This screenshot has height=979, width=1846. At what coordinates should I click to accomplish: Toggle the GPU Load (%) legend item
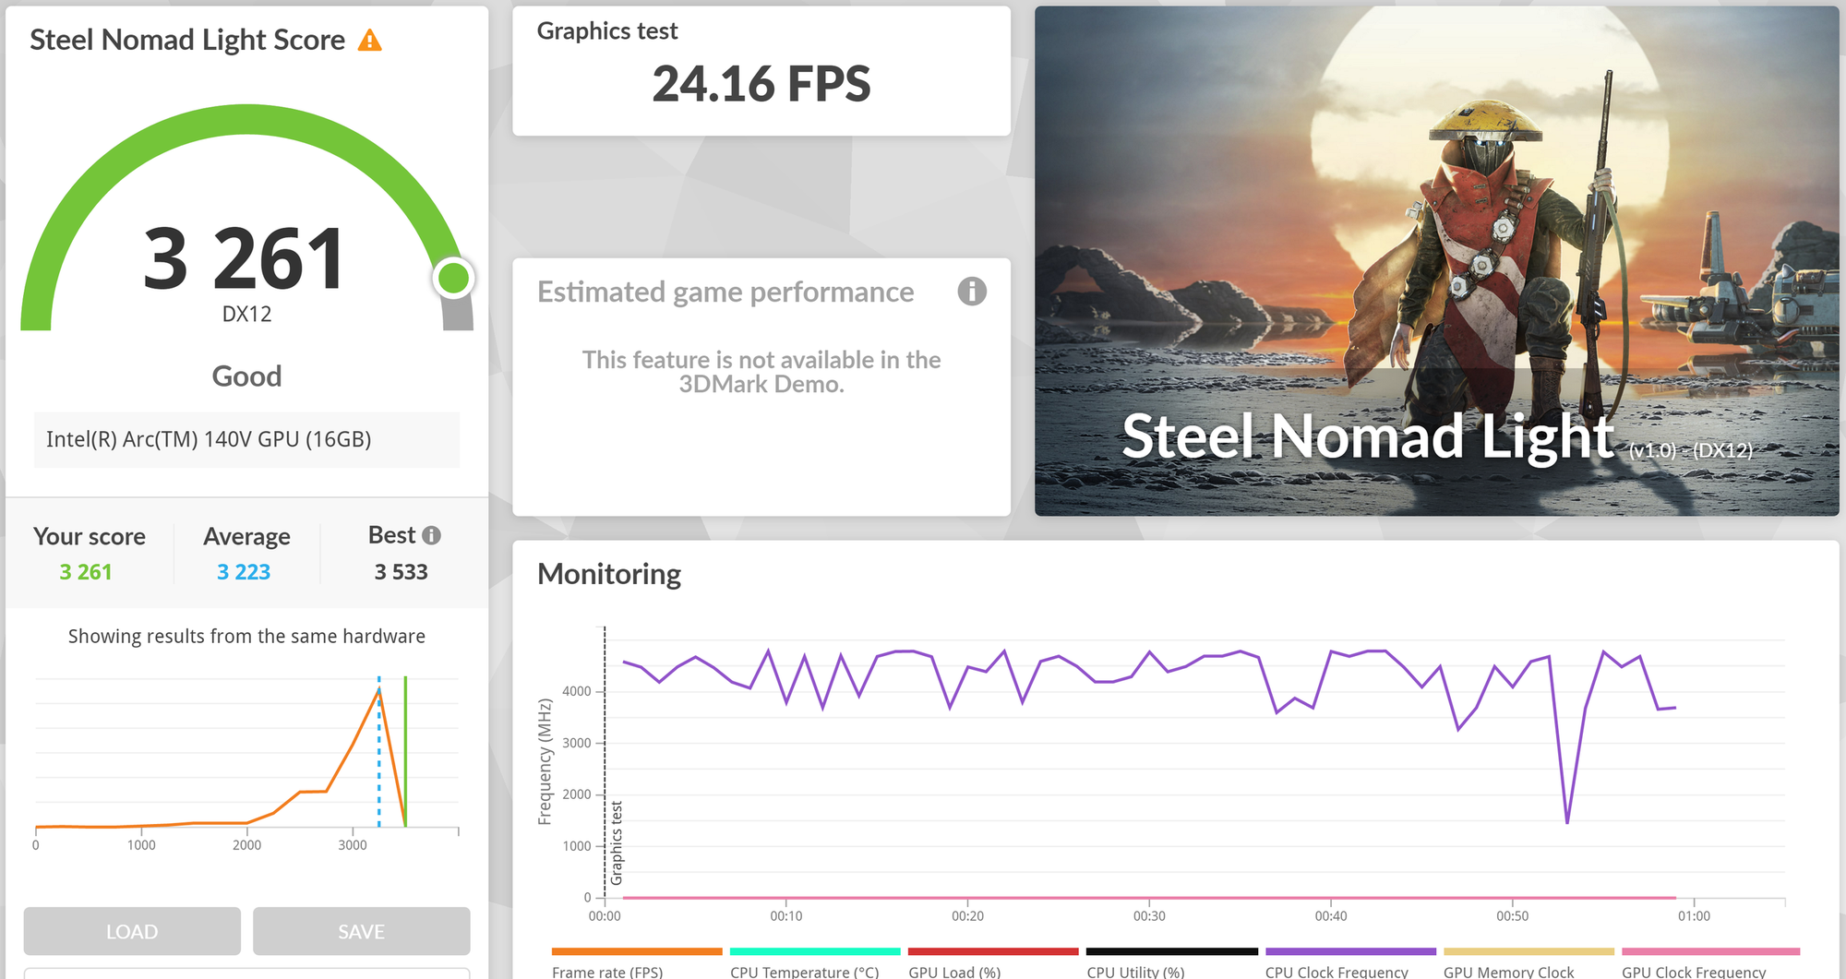coord(993,963)
